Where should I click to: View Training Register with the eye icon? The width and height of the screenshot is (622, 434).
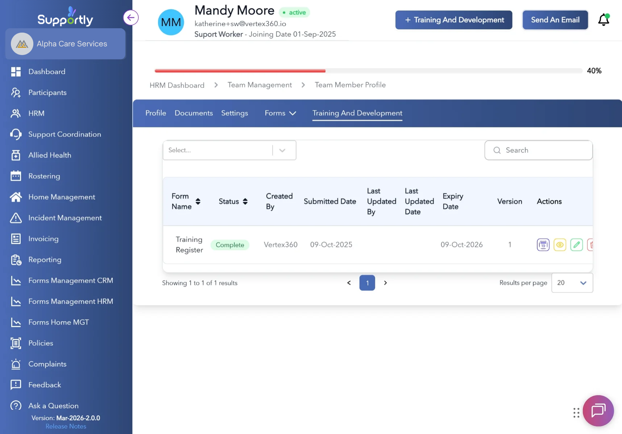pyautogui.click(x=560, y=245)
